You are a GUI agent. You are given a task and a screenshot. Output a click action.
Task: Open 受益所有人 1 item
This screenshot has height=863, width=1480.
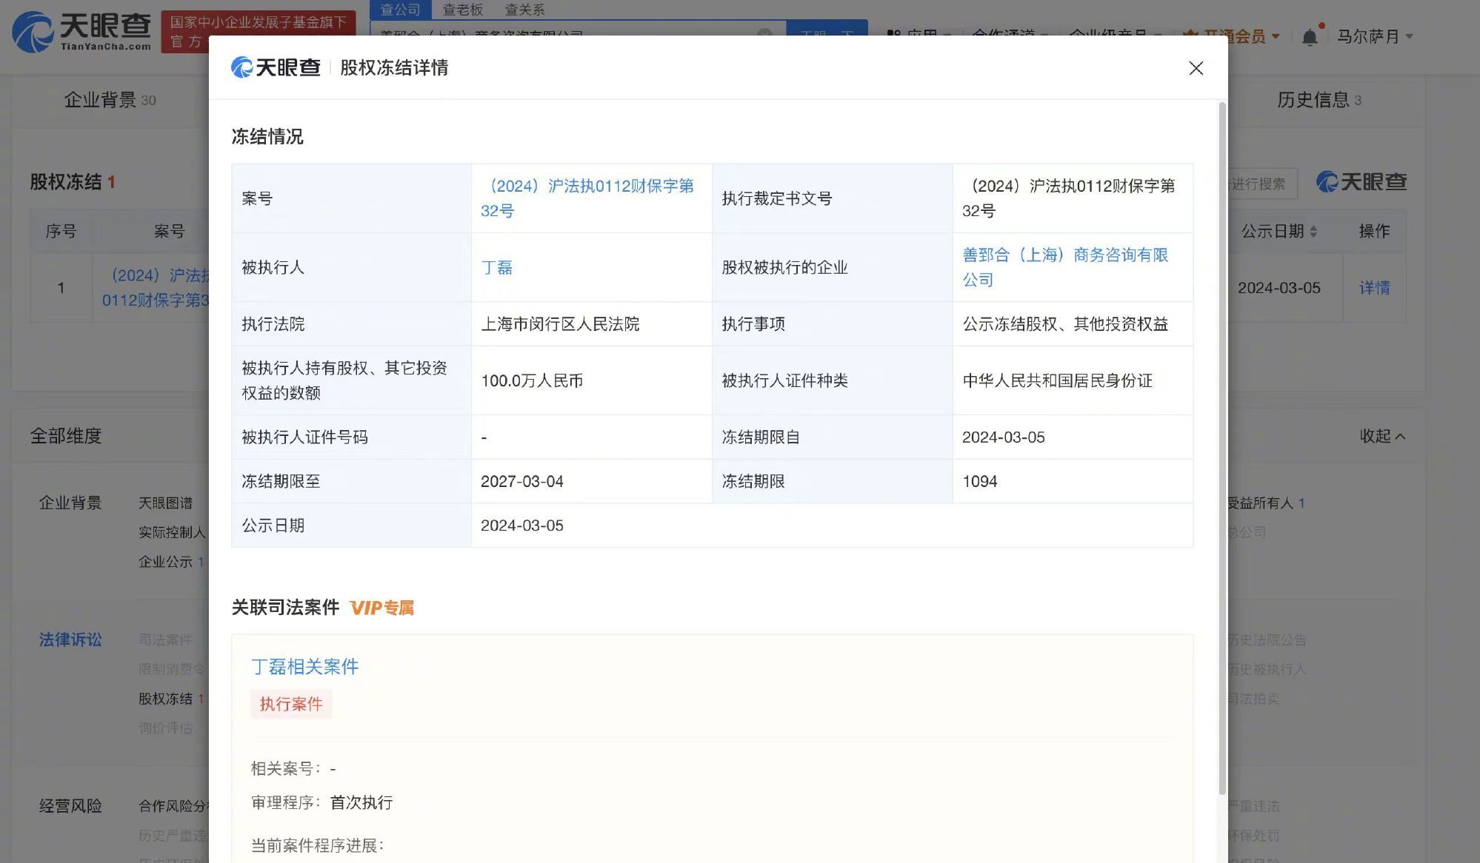pos(1265,503)
